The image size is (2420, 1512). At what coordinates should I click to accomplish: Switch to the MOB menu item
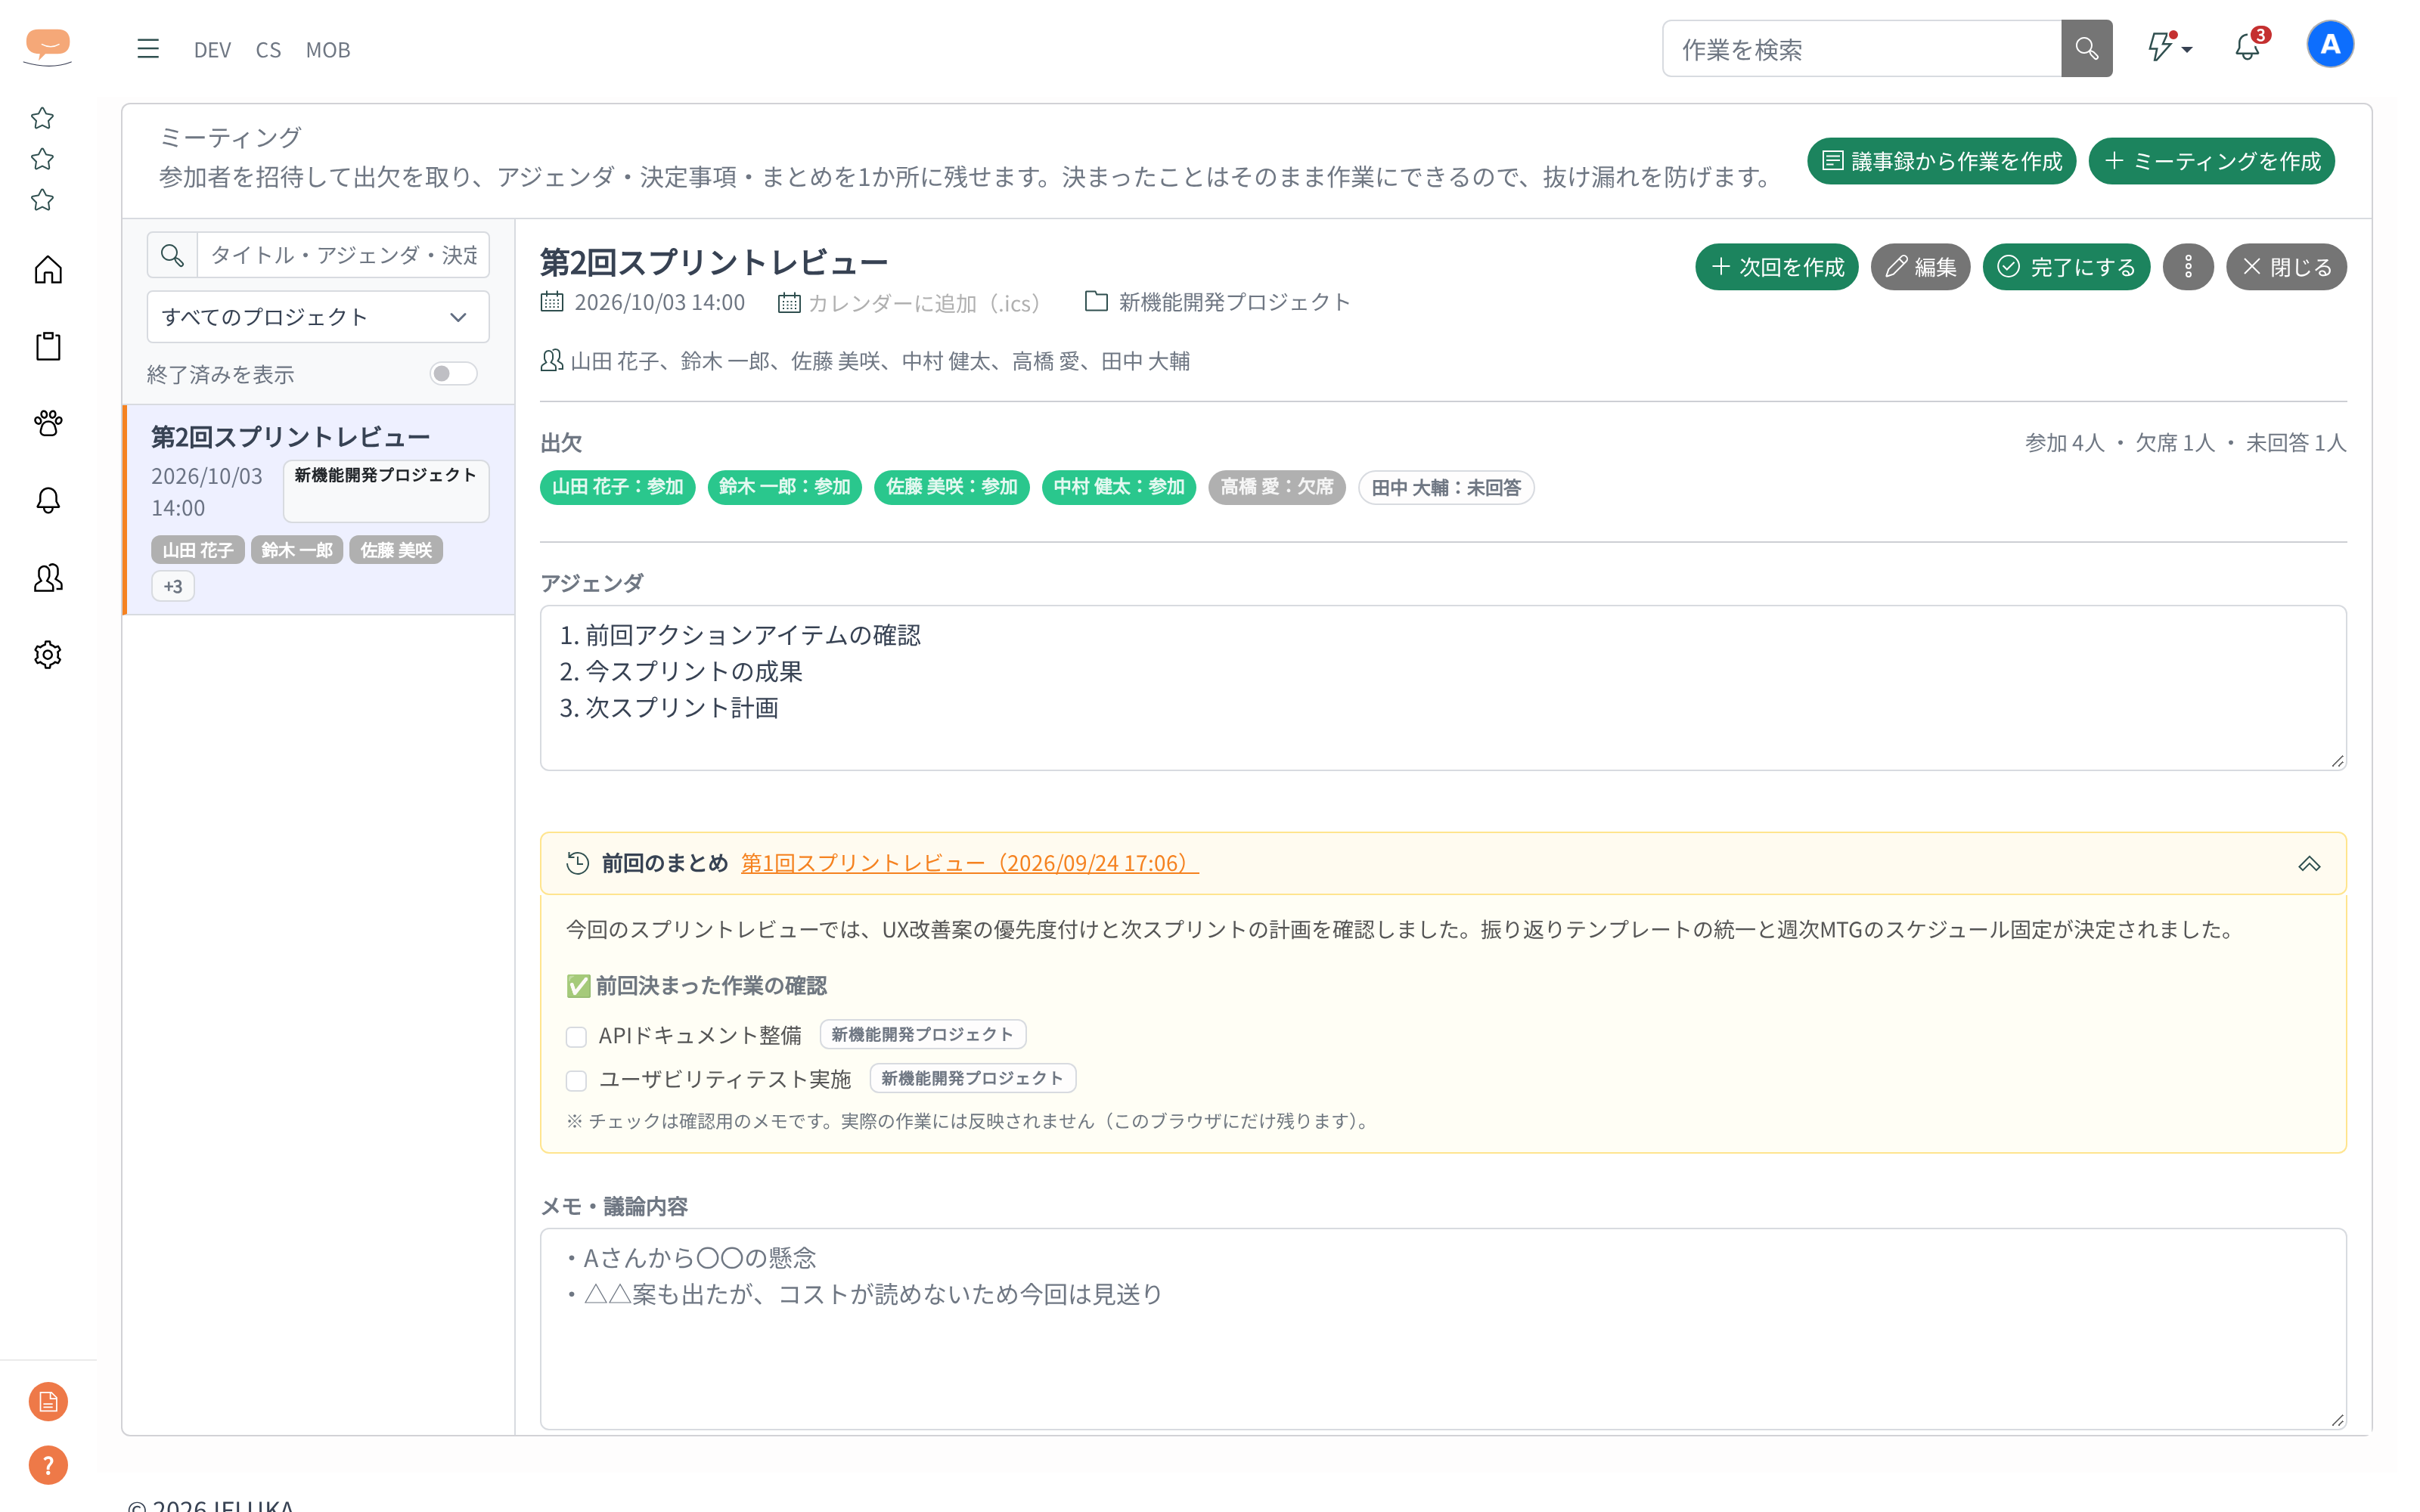(328, 50)
